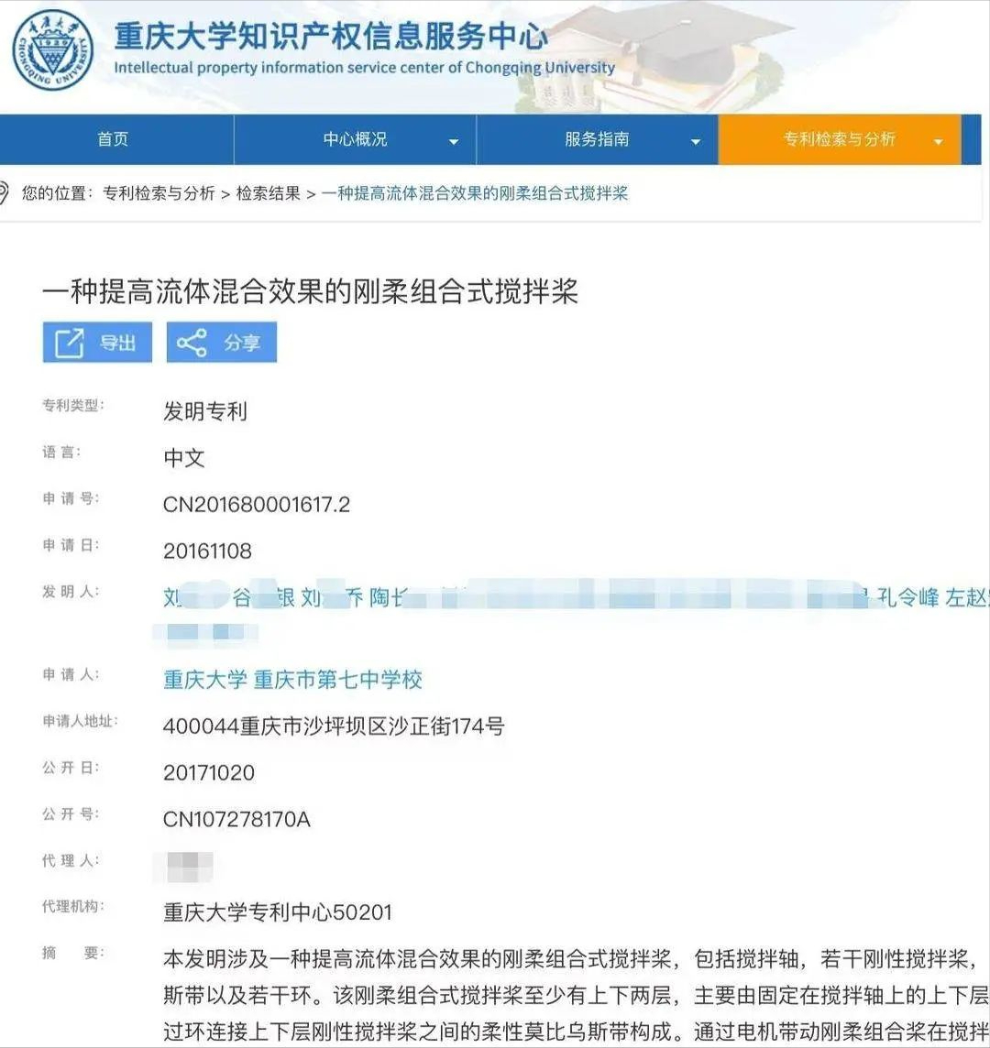Click the 分享 text label
The image size is (990, 1048).
(242, 343)
